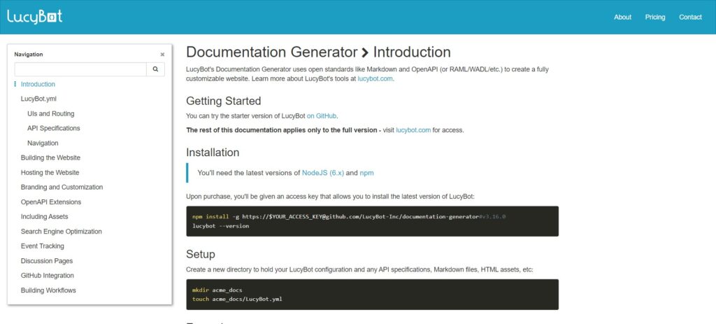Open the Contact page in header

690,17
